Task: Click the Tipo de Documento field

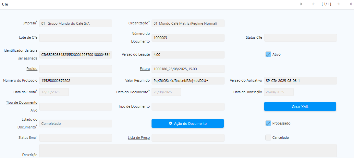Action: (188, 107)
